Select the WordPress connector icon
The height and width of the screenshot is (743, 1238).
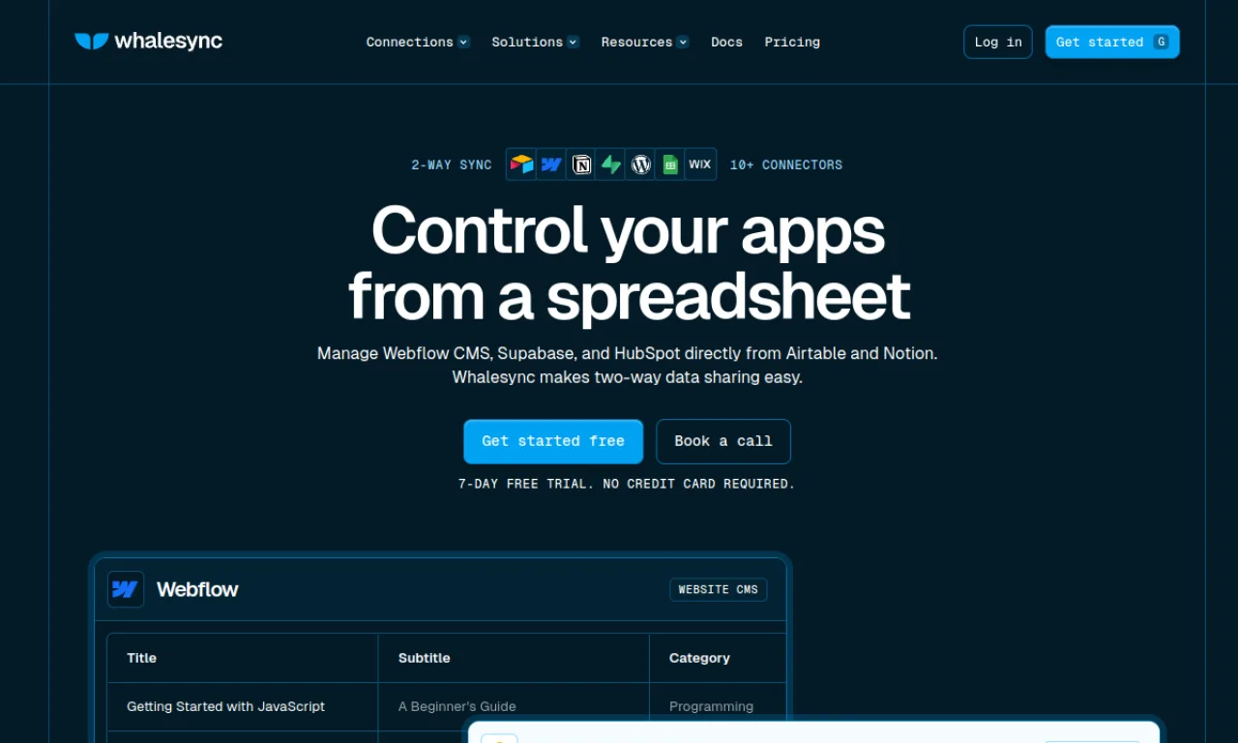point(640,164)
